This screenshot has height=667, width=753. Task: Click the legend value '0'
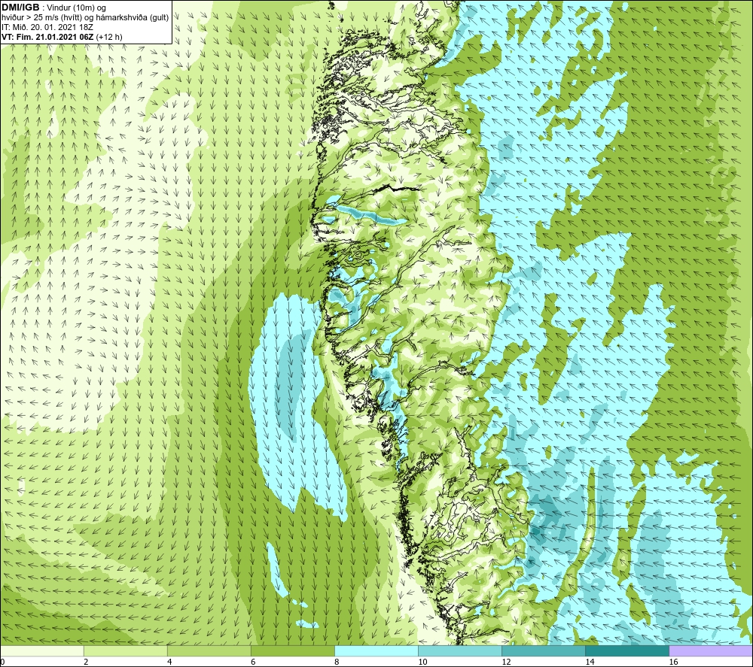(2, 662)
